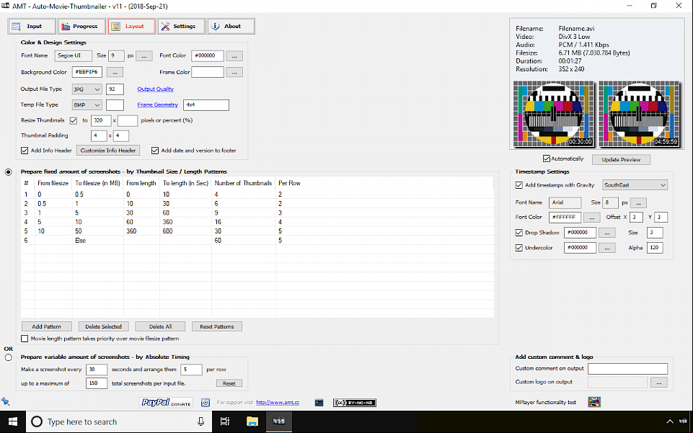Open File Explorer from the taskbar
Image resolution: width=693 pixels, height=433 pixels.
(252, 422)
